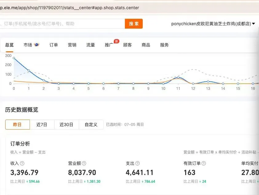Click the 1,381.30 comparison figure
The image size is (259, 195).
(94, 181)
